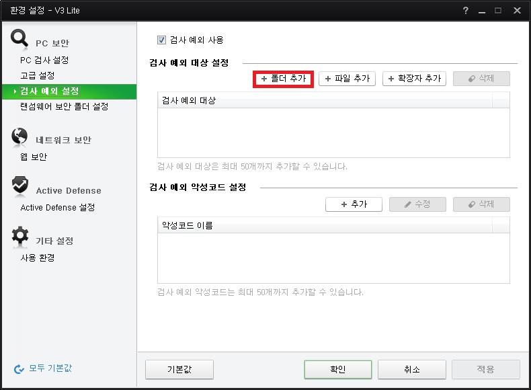The width and height of the screenshot is (531, 390).
Task: Go to 웹 보안 settings
Action: click(x=34, y=157)
